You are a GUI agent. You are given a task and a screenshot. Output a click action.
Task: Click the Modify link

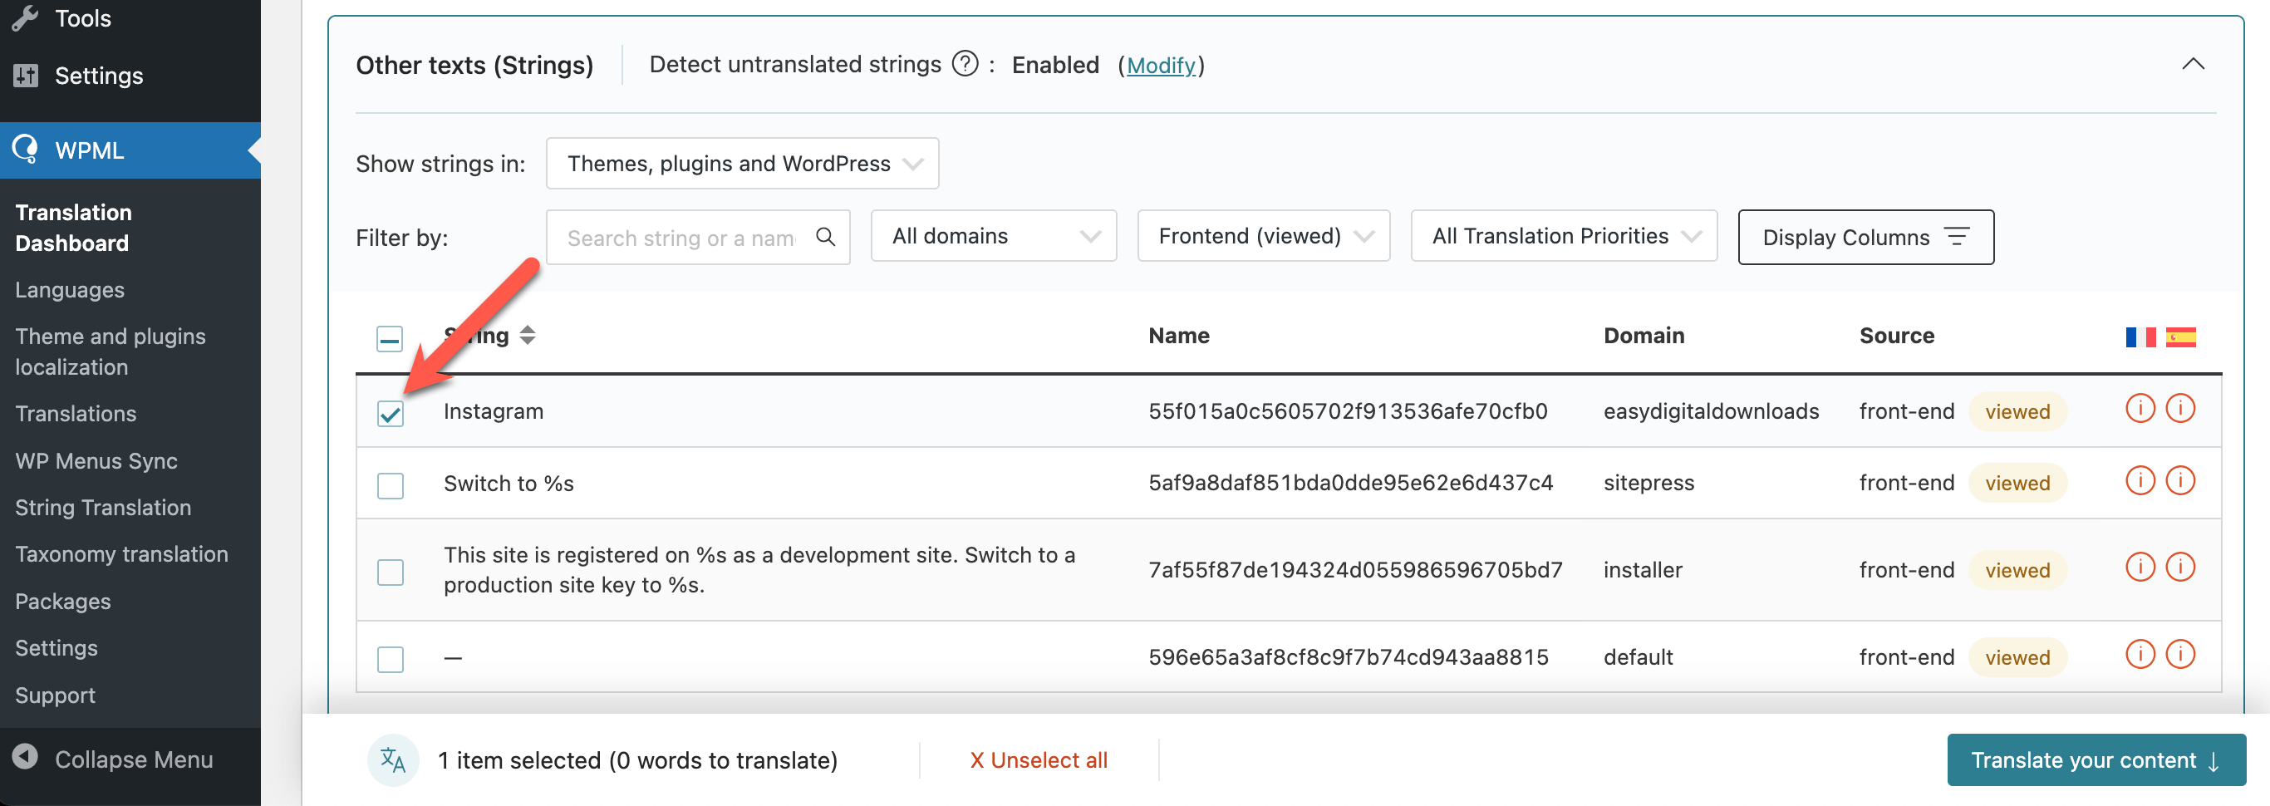click(1161, 65)
